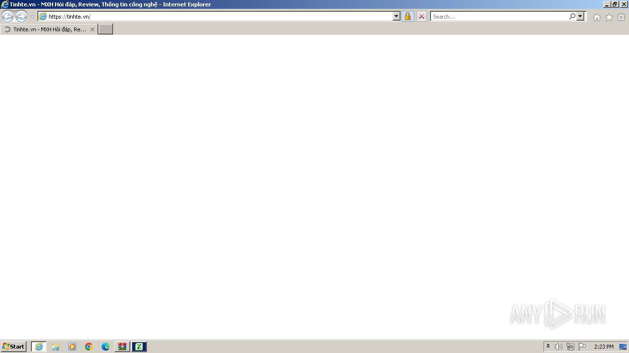Launch Microsoft Edge from taskbar

(106, 347)
